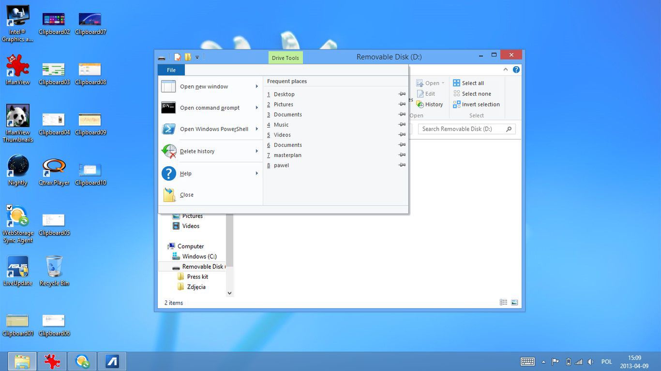
Task: Click the History icon in Open group
Action: click(420, 104)
